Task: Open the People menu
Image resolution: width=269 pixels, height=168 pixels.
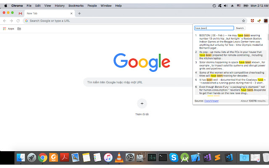Action: 92,5
